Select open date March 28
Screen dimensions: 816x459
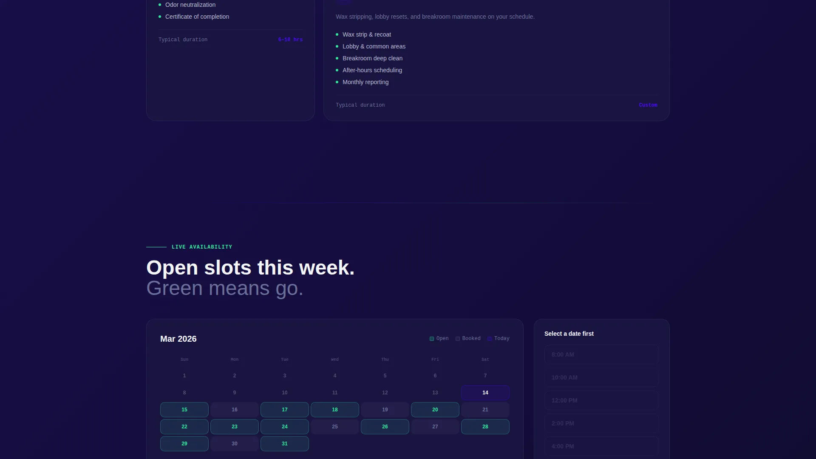[485, 426]
